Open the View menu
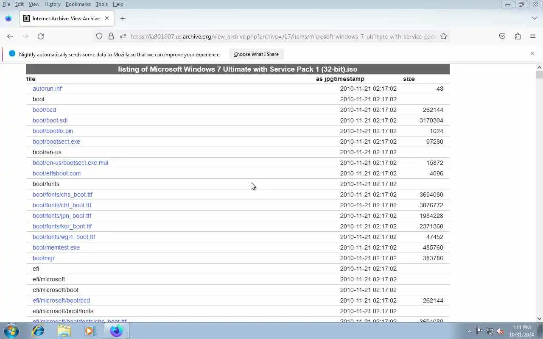The image size is (543, 339). pos(34,4)
